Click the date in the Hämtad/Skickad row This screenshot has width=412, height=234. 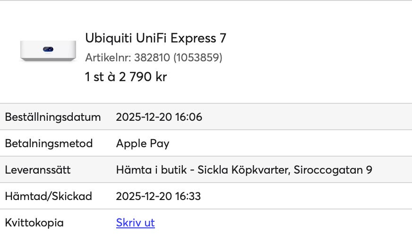pyautogui.click(x=144, y=196)
